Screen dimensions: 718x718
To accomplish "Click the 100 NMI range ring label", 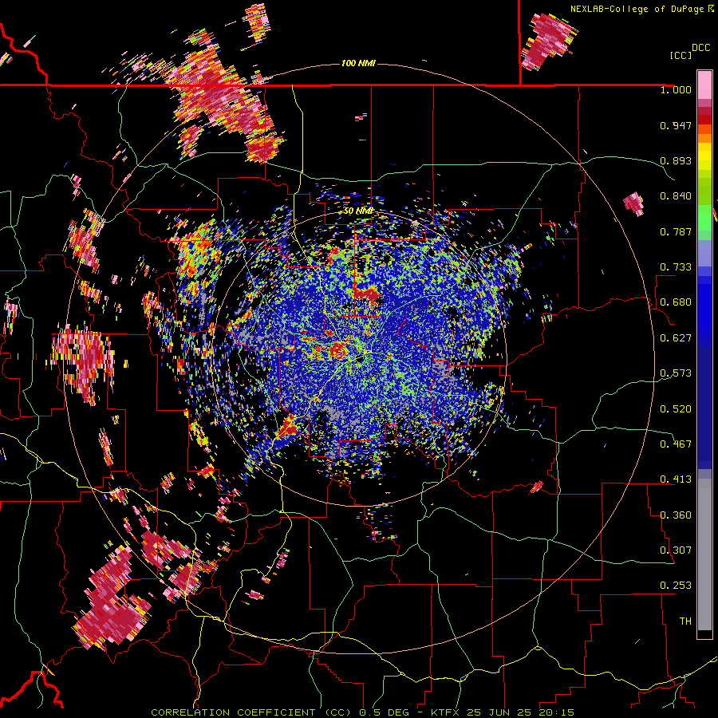I will [358, 63].
